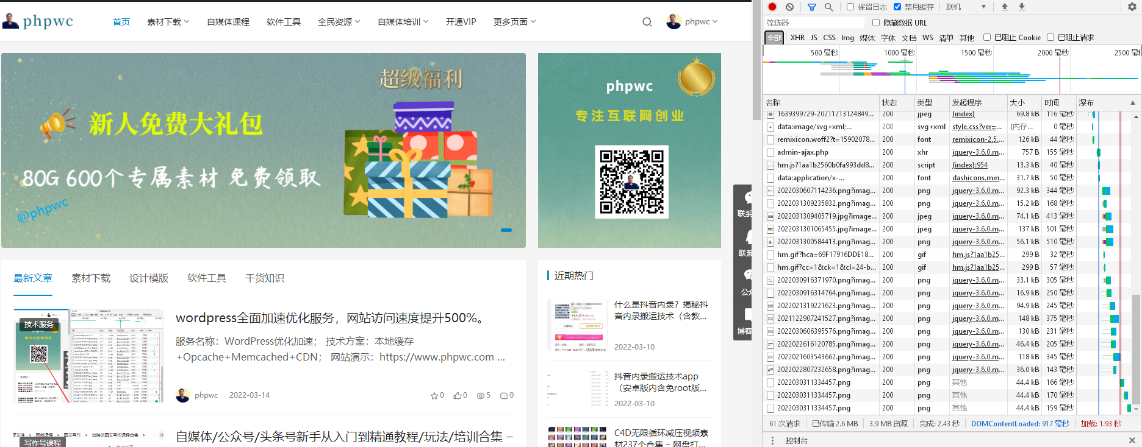Filter network requests by Img
The image size is (1142, 447).
point(847,38)
